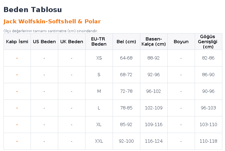Click the 72-78 waist value

click(x=126, y=91)
